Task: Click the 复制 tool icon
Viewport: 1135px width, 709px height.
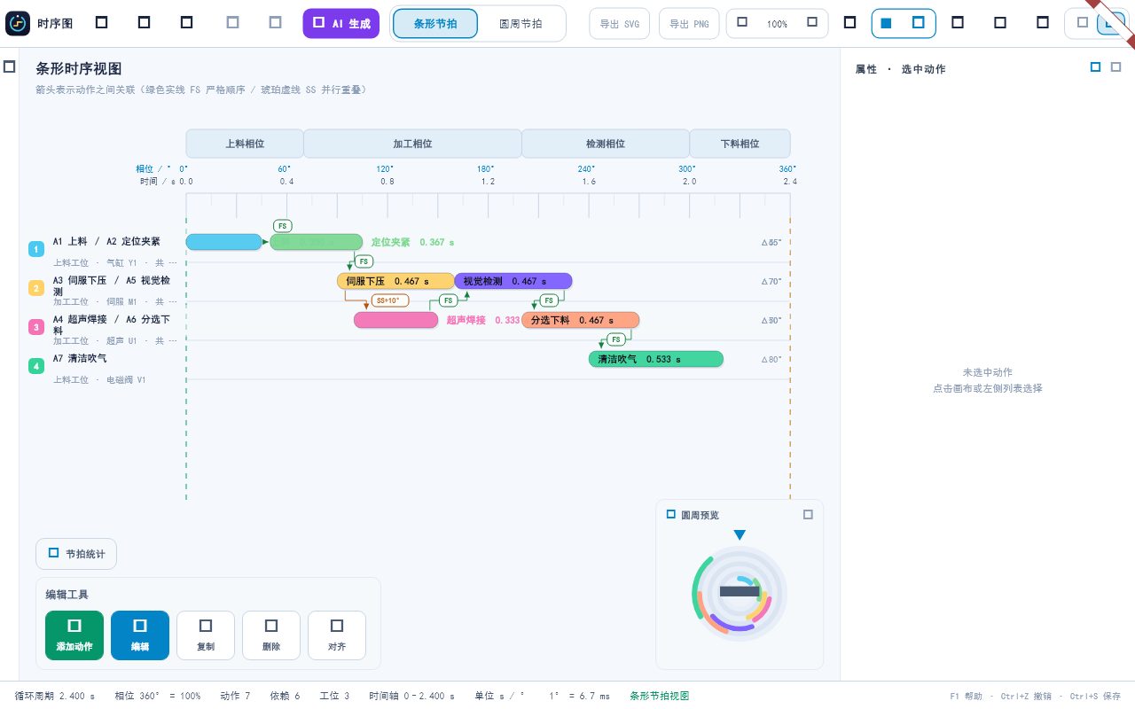Action: (206, 626)
